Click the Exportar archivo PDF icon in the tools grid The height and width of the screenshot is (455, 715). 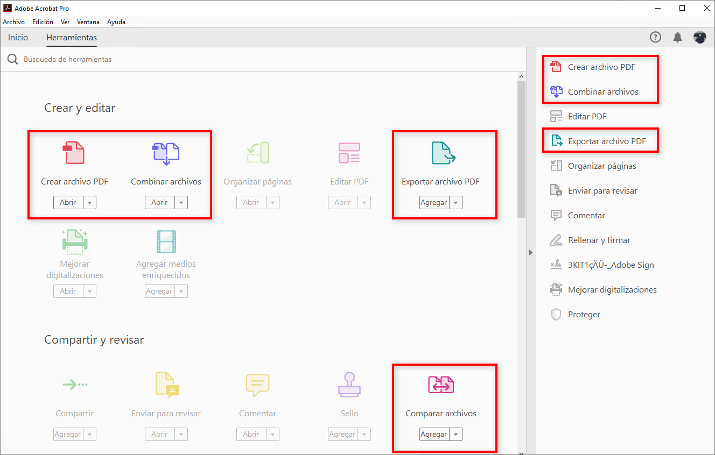pyautogui.click(x=443, y=153)
